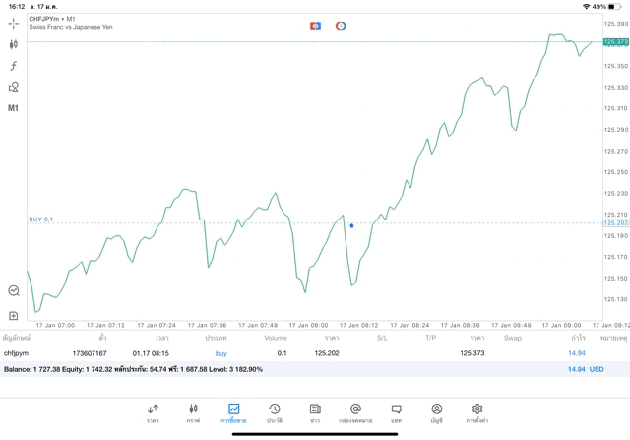Open the drawing objects tool
630x440 pixels.
14,87
